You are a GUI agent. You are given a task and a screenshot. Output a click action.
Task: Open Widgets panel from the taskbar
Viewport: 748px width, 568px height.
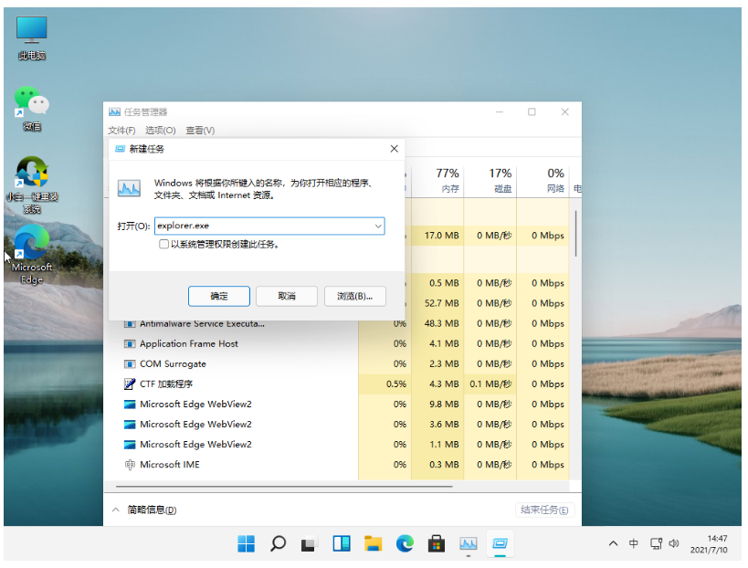(x=342, y=544)
